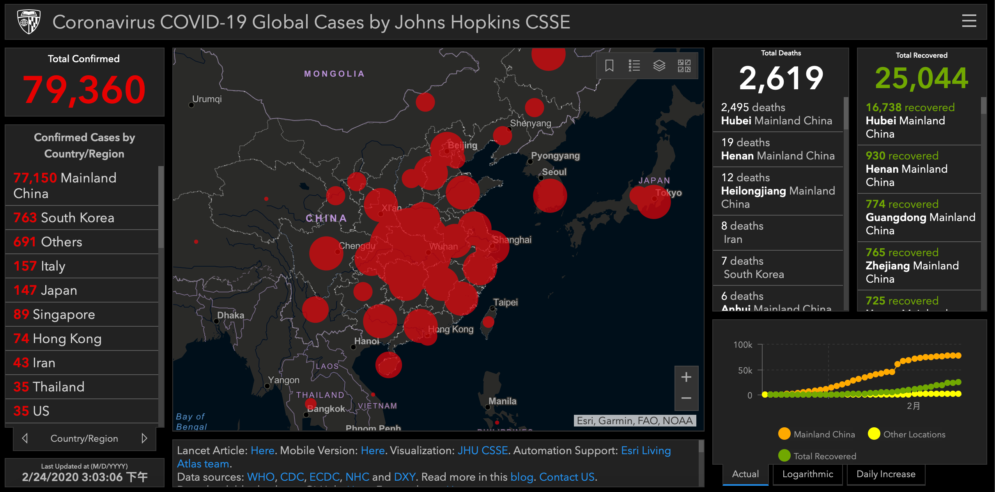Open the Lancet Article 'Here' link
The image size is (995, 492).
click(x=262, y=450)
